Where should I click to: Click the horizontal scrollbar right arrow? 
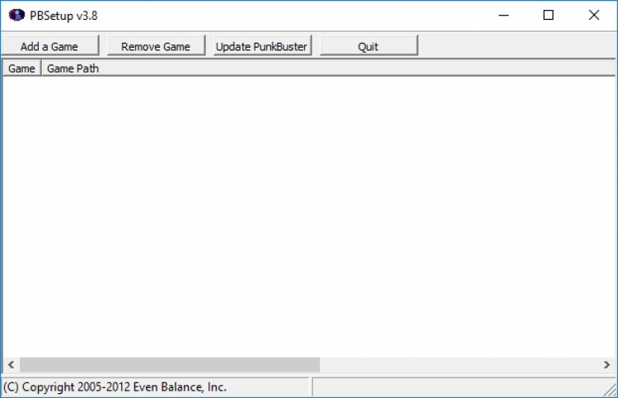click(x=606, y=365)
